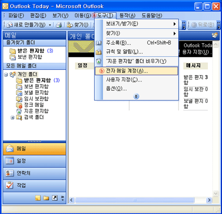Open the New (새로 만들기) dropdown arrow
Screen dimensions: 222x214
[x=50, y=25]
